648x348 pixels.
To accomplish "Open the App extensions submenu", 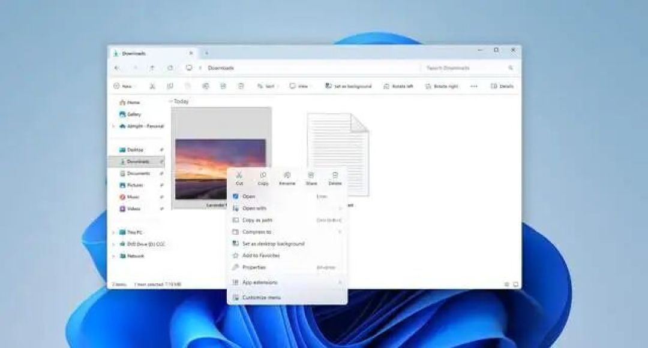I will pos(287,283).
